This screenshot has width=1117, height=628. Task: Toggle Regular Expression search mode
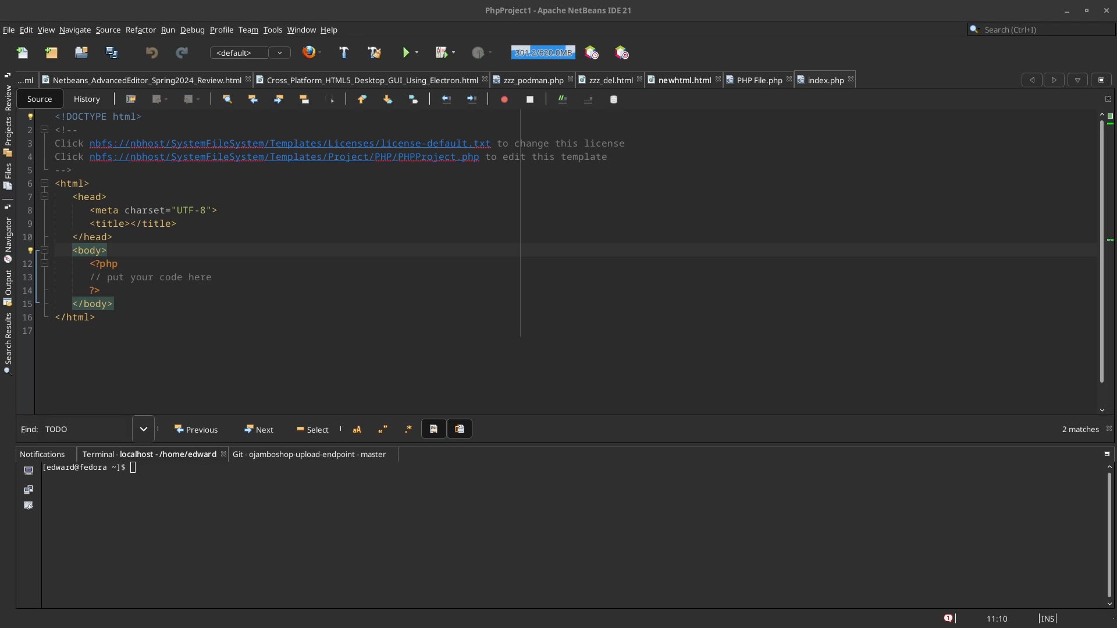(x=408, y=429)
